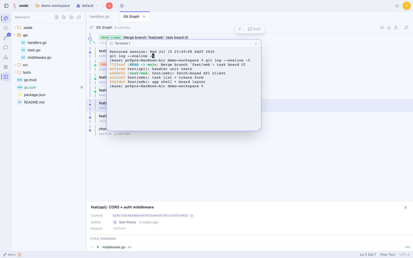Click Ln 1, Col 1 cursor position
This screenshot has height=258, width=413.
[x=368, y=255]
